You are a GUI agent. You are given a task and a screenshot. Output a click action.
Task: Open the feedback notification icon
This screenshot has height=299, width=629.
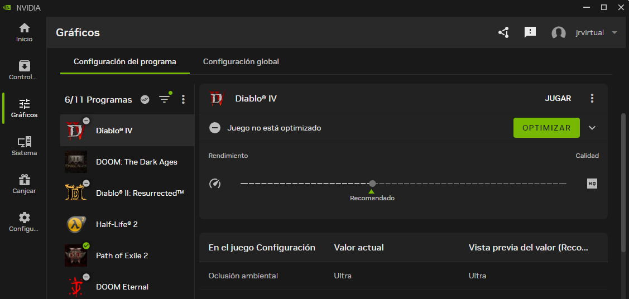(530, 32)
